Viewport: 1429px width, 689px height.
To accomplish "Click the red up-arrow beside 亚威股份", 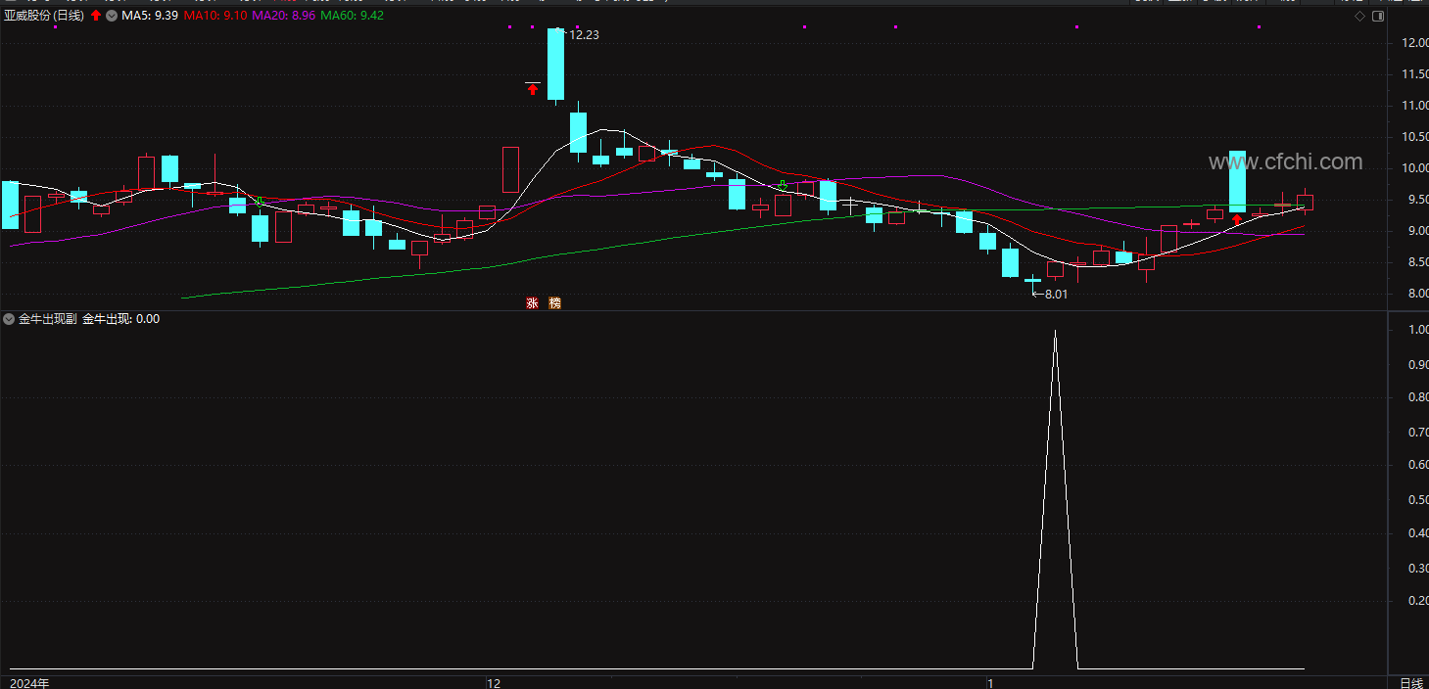I will click(95, 16).
